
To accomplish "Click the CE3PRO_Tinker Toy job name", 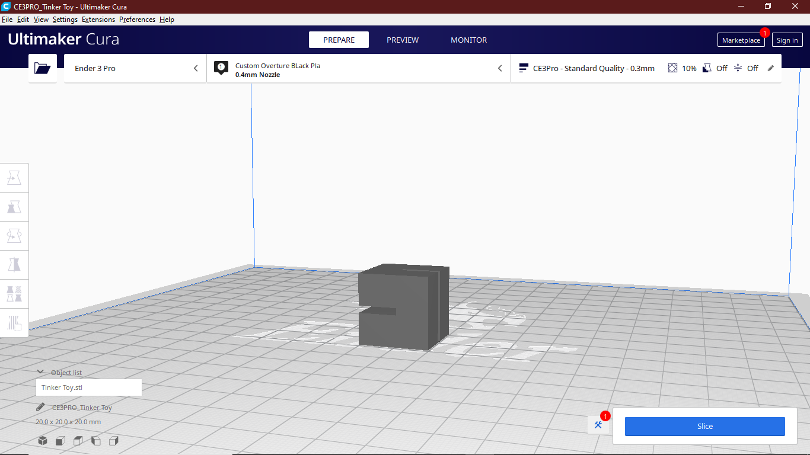I will 82,408.
